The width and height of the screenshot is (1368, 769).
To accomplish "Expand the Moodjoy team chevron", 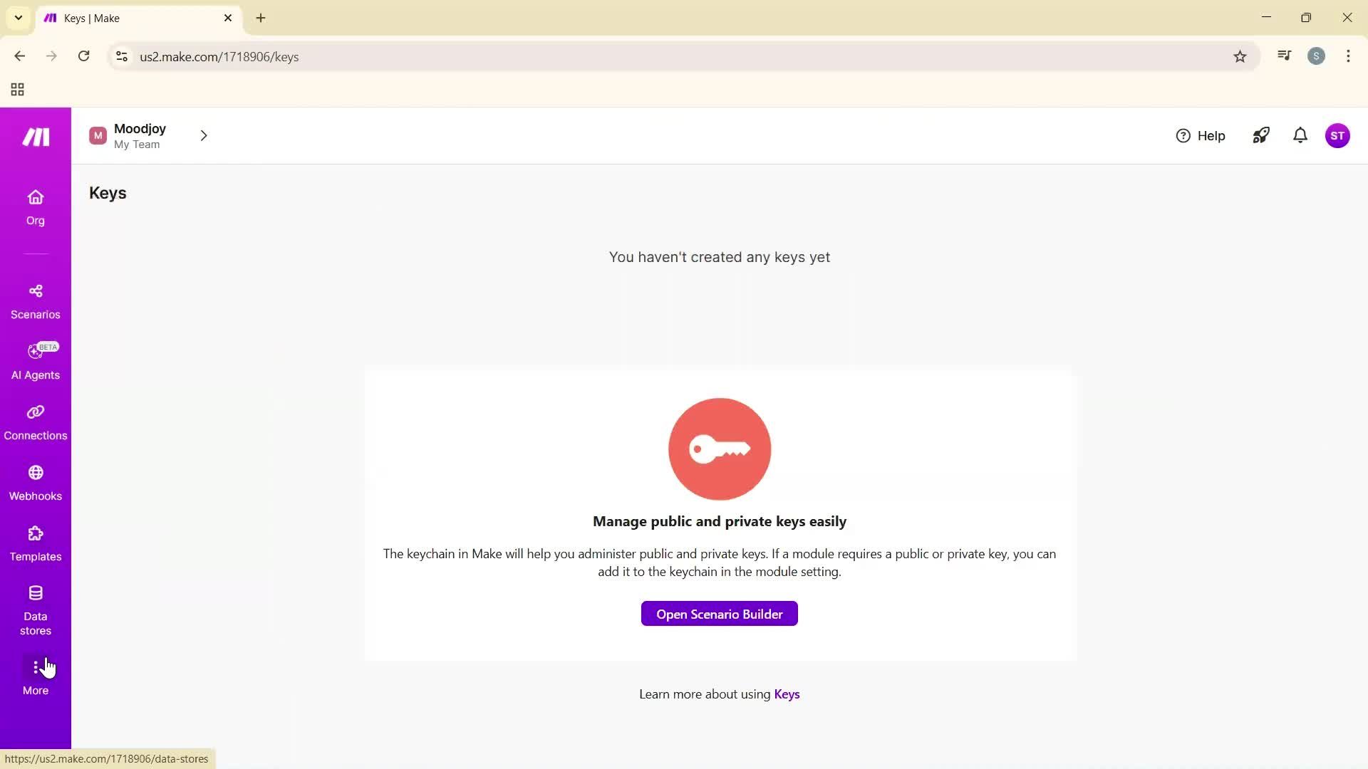I will (204, 135).
